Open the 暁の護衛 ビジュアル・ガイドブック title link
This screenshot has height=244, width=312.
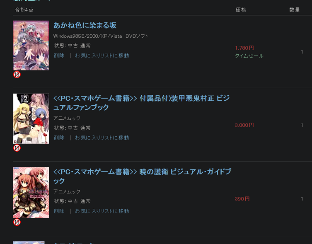click(x=142, y=176)
